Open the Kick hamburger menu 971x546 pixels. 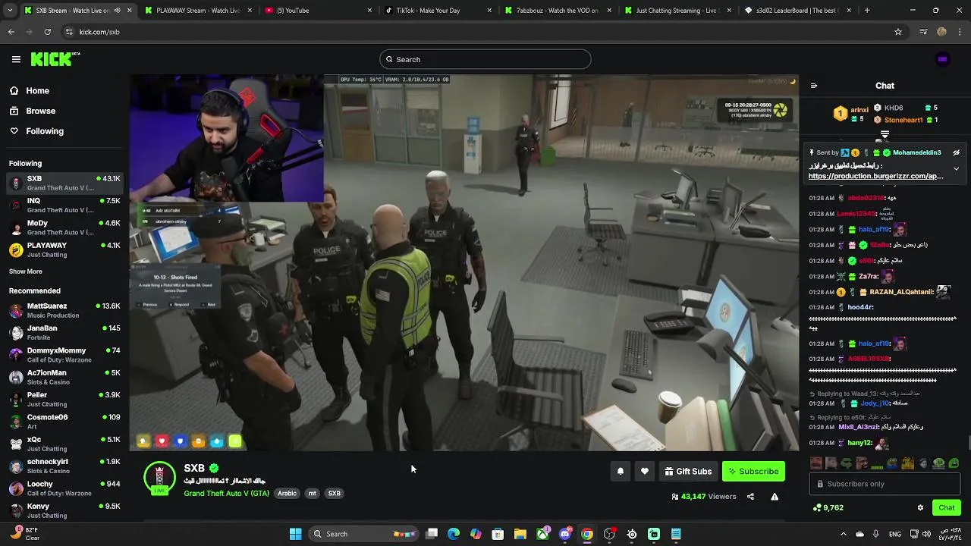tap(16, 59)
